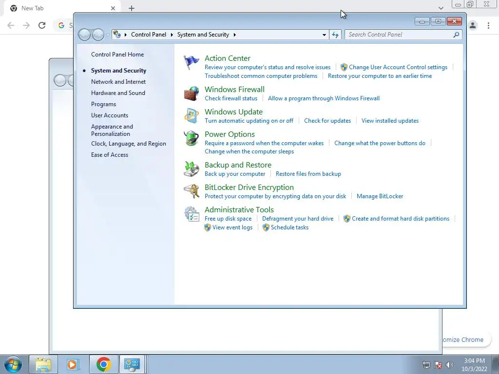Click the Control Panel icon in address bar

(x=117, y=35)
